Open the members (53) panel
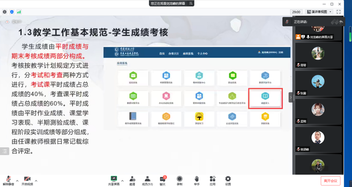 [x=147, y=180]
